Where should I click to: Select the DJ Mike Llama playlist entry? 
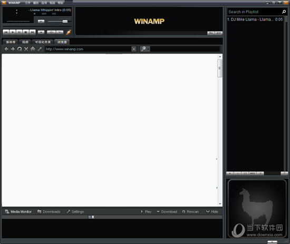tap(255, 19)
